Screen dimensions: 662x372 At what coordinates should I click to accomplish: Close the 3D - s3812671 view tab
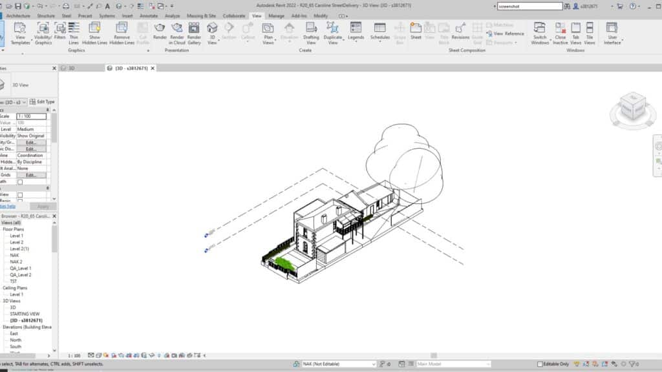[153, 68]
